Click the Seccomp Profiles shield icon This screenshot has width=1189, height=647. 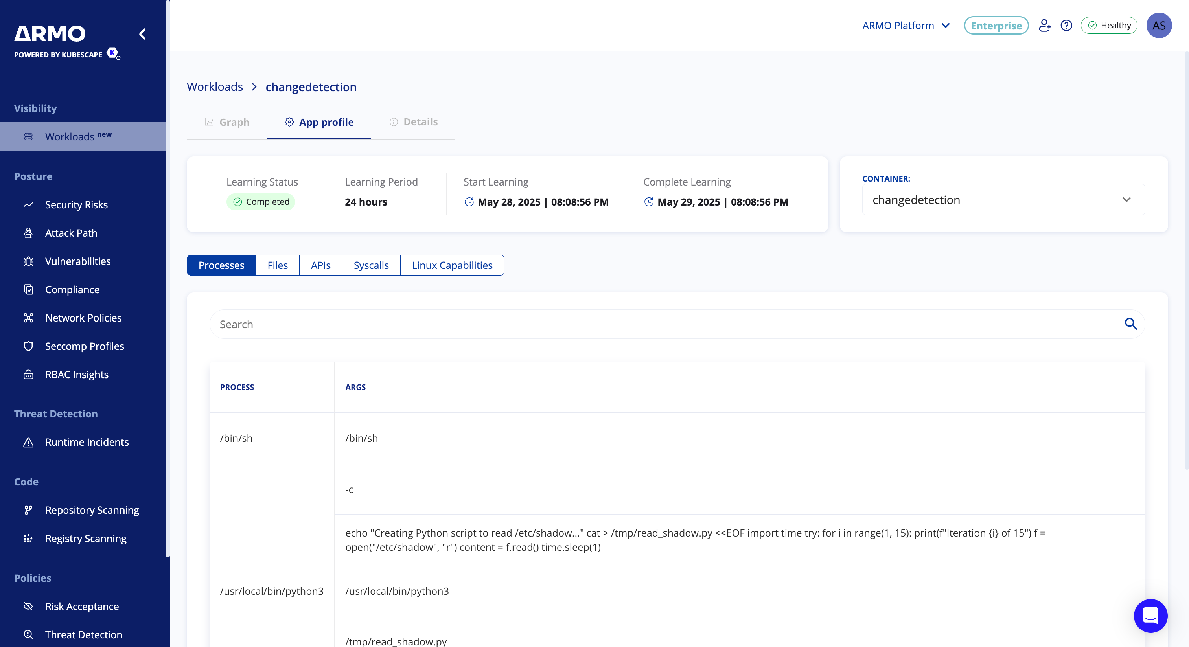coord(28,346)
